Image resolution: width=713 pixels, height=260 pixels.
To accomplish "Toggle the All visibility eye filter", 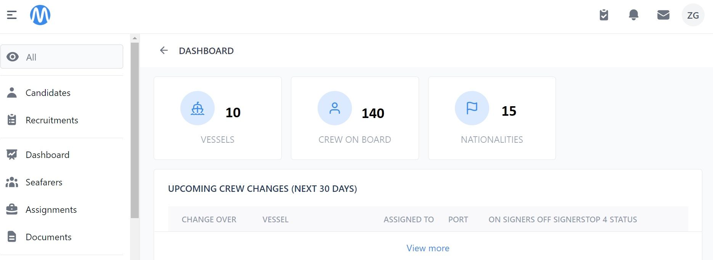I will click(x=62, y=57).
